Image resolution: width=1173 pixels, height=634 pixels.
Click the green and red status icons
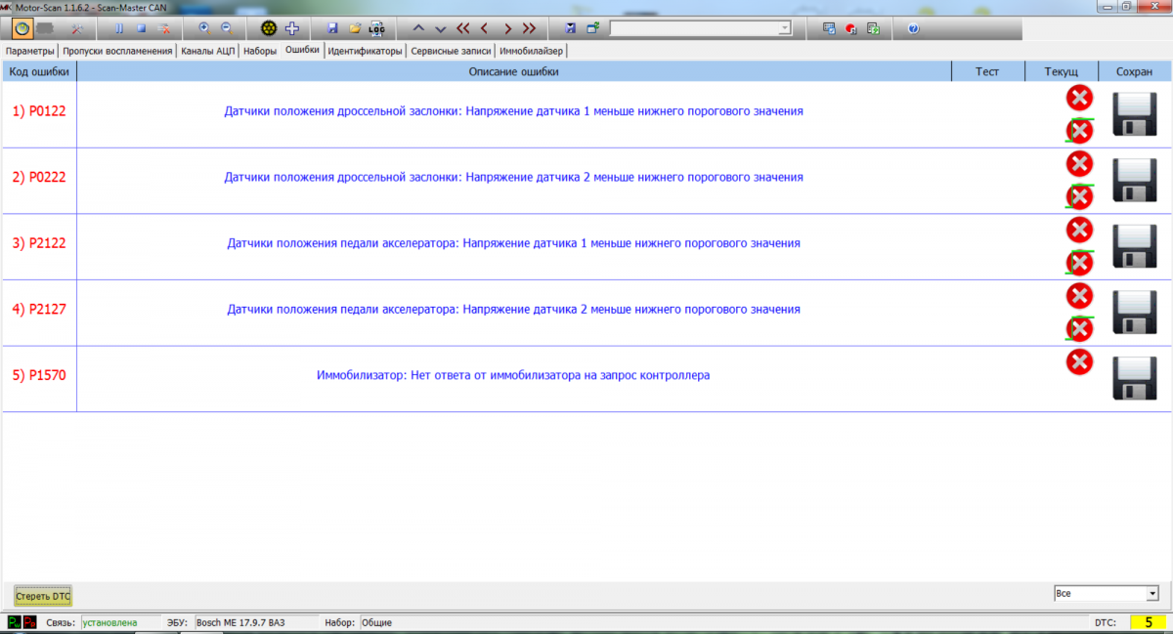coord(22,622)
